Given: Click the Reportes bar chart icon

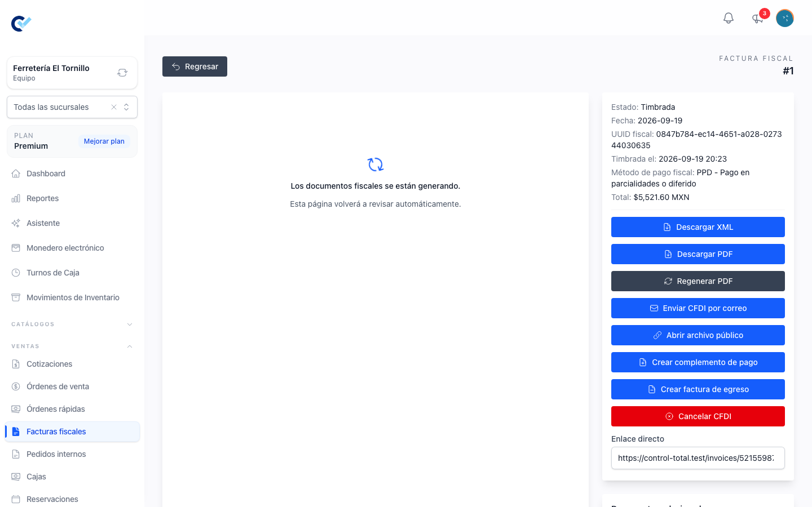Looking at the screenshot, I should (16, 198).
